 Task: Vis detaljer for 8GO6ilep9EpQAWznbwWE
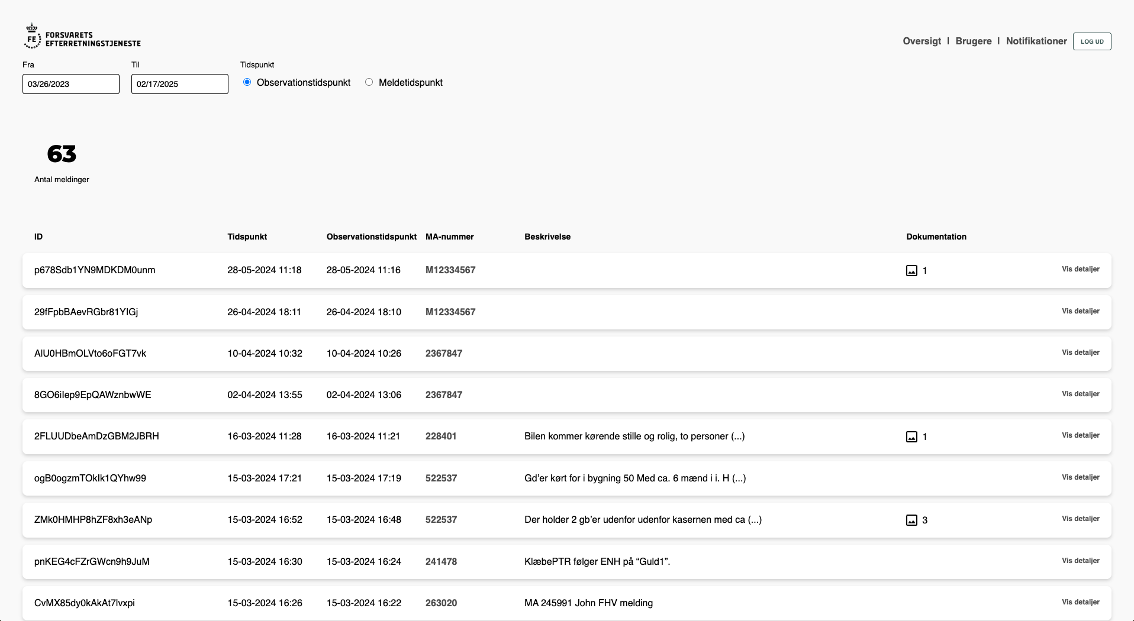(x=1081, y=394)
